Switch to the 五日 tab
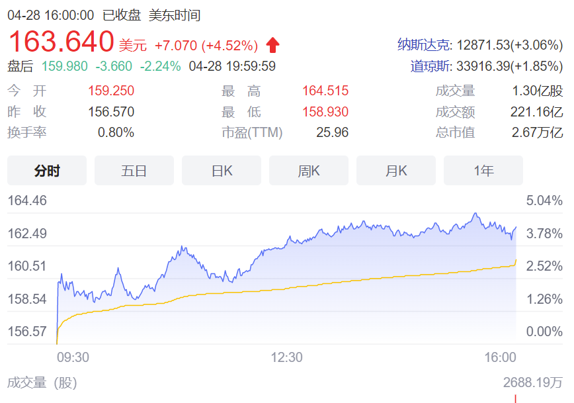The height and width of the screenshot is (403, 574). pyautogui.click(x=134, y=171)
